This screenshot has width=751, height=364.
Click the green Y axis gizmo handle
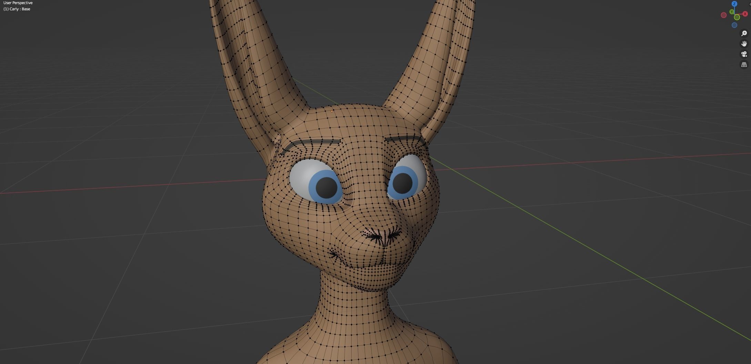point(732,12)
